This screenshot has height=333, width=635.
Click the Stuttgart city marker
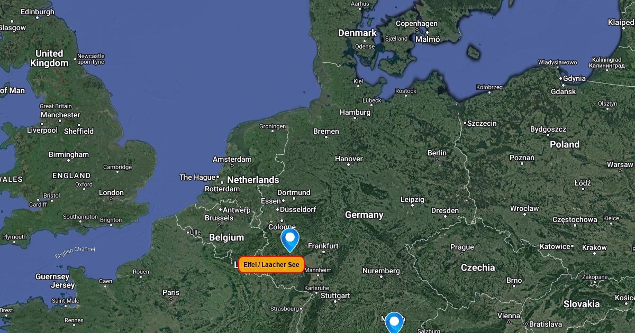coord(335,303)
